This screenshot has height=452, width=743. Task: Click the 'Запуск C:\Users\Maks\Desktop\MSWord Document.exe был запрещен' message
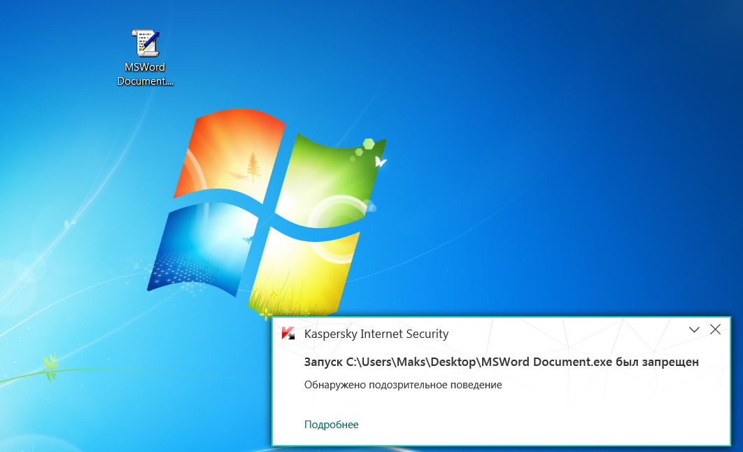coord(502,362)
